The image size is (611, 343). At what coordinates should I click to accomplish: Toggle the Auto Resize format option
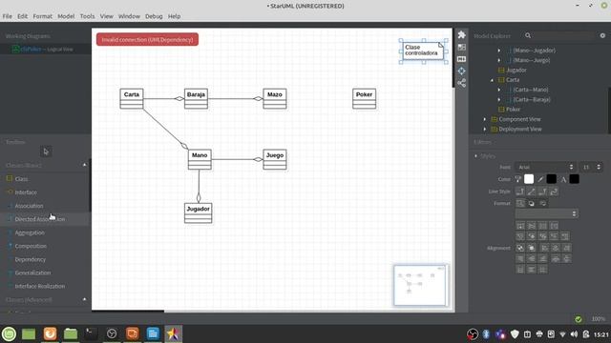tap(520, 203)
